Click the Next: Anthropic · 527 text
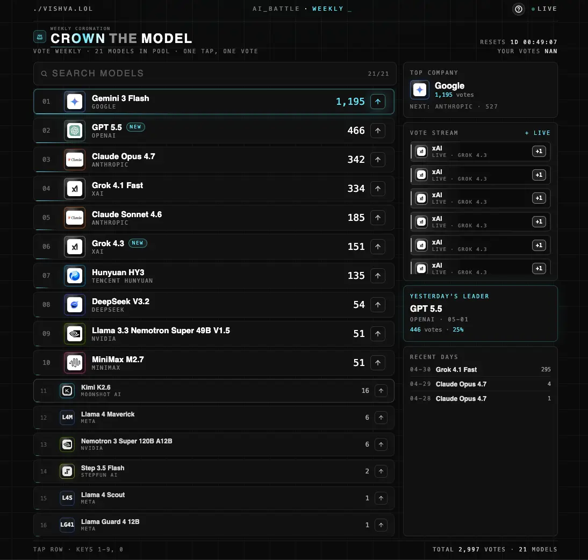Screen dimensions: 588x560 tap(454, 106)
